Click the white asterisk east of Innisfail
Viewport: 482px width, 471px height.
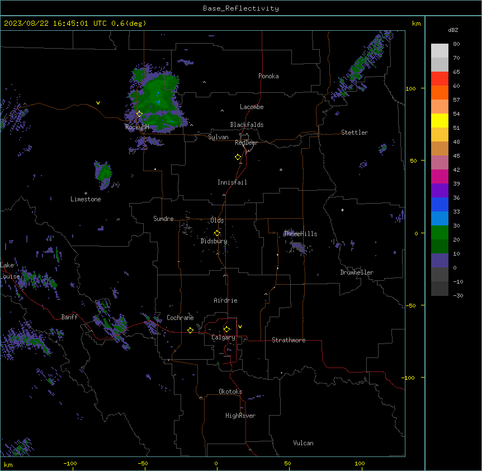click(x=281, y=169)
